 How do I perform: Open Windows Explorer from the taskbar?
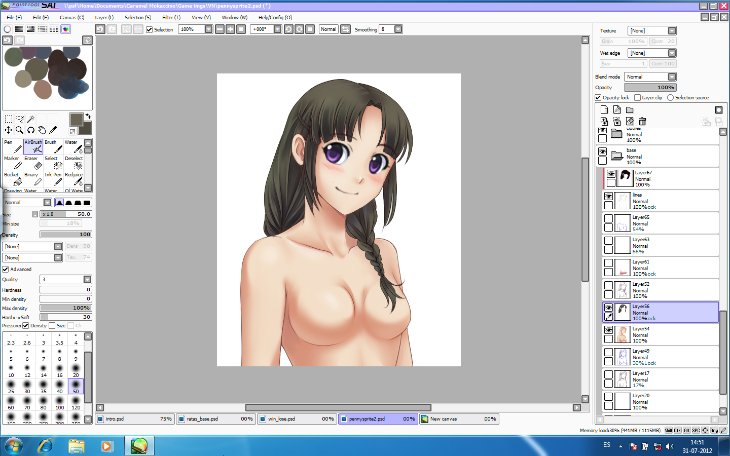77,446
